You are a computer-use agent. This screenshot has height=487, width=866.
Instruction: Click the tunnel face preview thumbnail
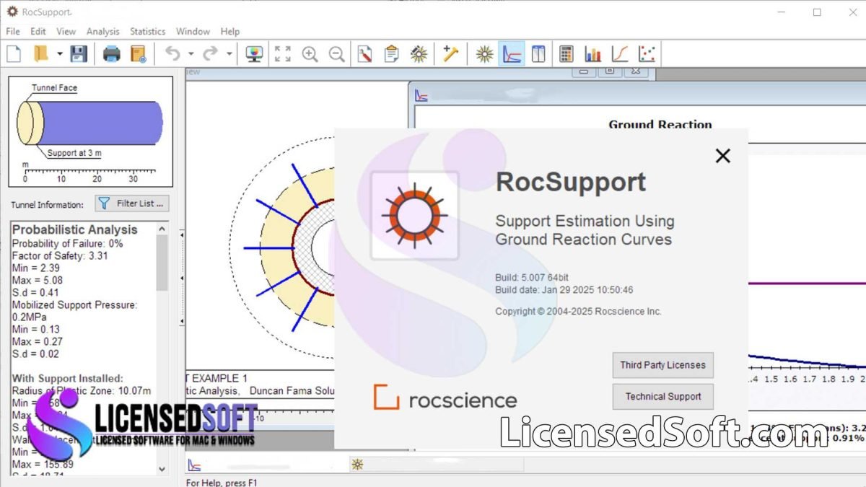pos(90,131)
